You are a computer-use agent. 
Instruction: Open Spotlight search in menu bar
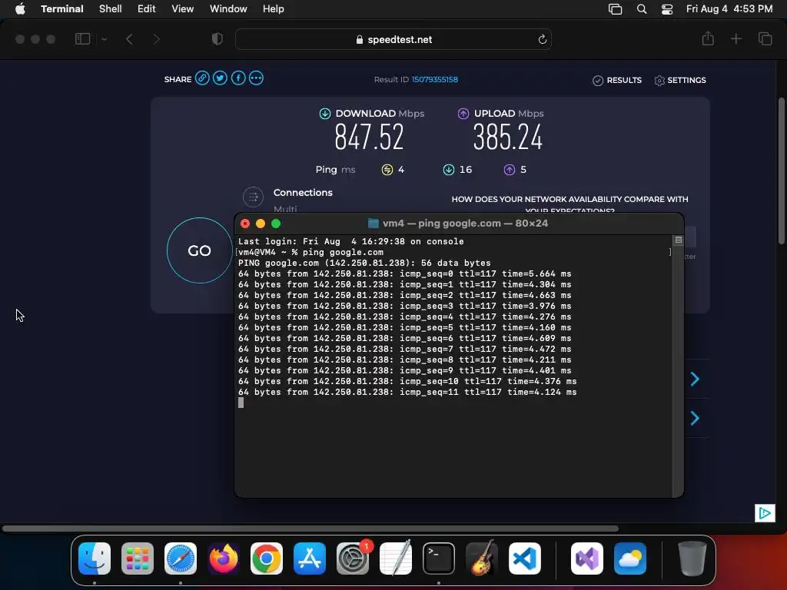click(642, 8)
